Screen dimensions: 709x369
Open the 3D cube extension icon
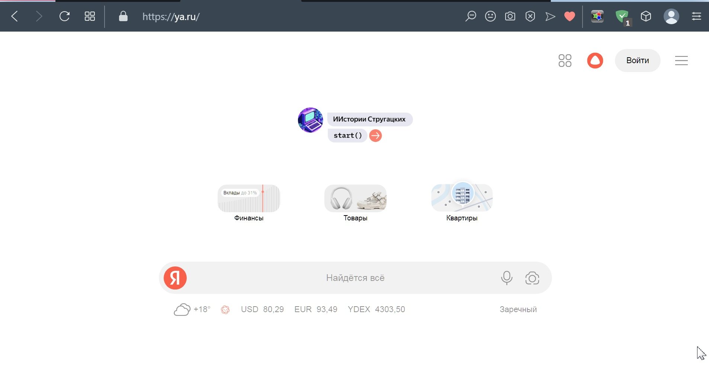646,16
